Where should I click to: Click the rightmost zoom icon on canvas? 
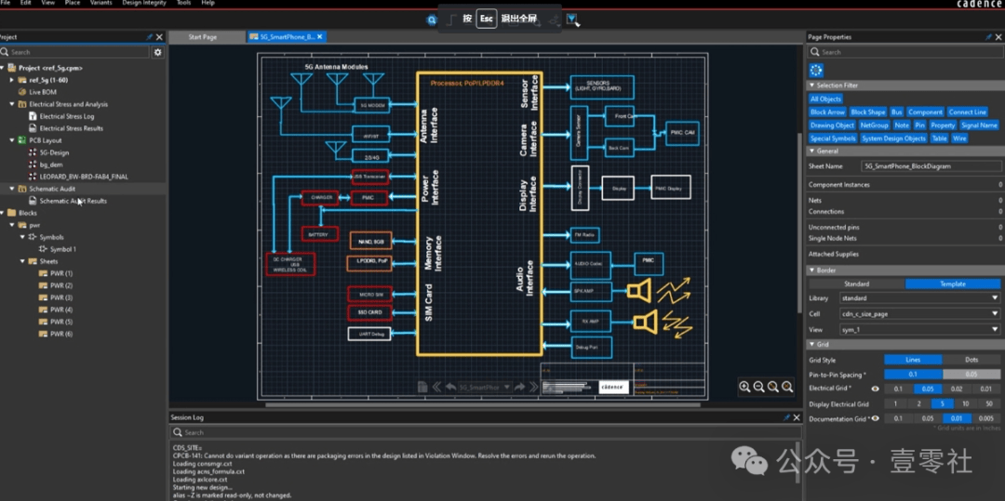(x=788, y=387)
